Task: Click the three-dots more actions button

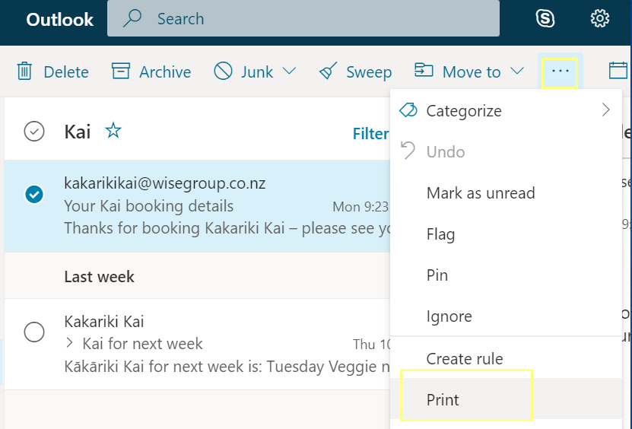Action: pyautogui.click(x=560, y=71)
